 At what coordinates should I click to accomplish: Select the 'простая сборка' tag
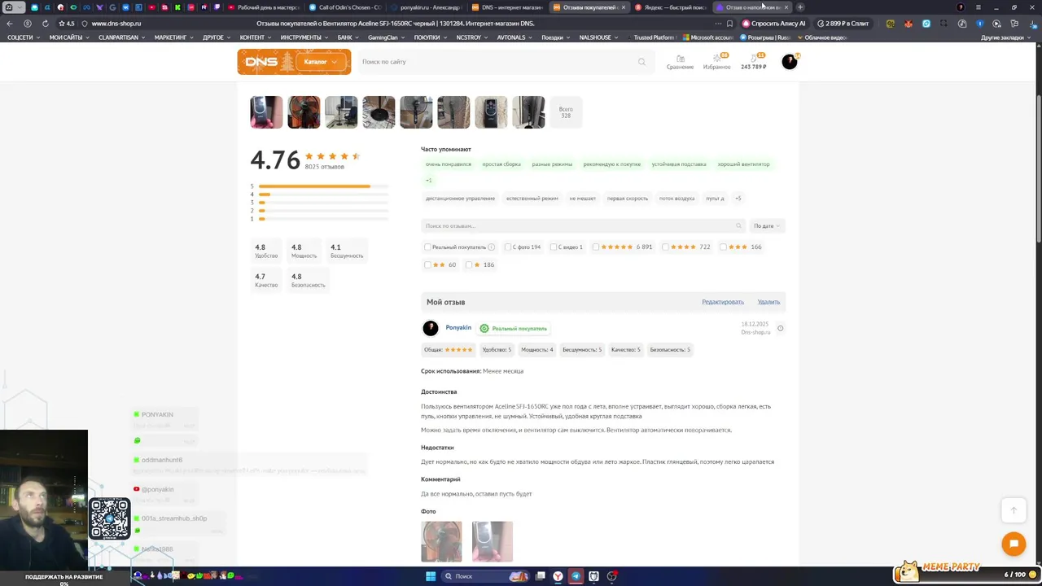pyautogui.click(x=501, y=164)
